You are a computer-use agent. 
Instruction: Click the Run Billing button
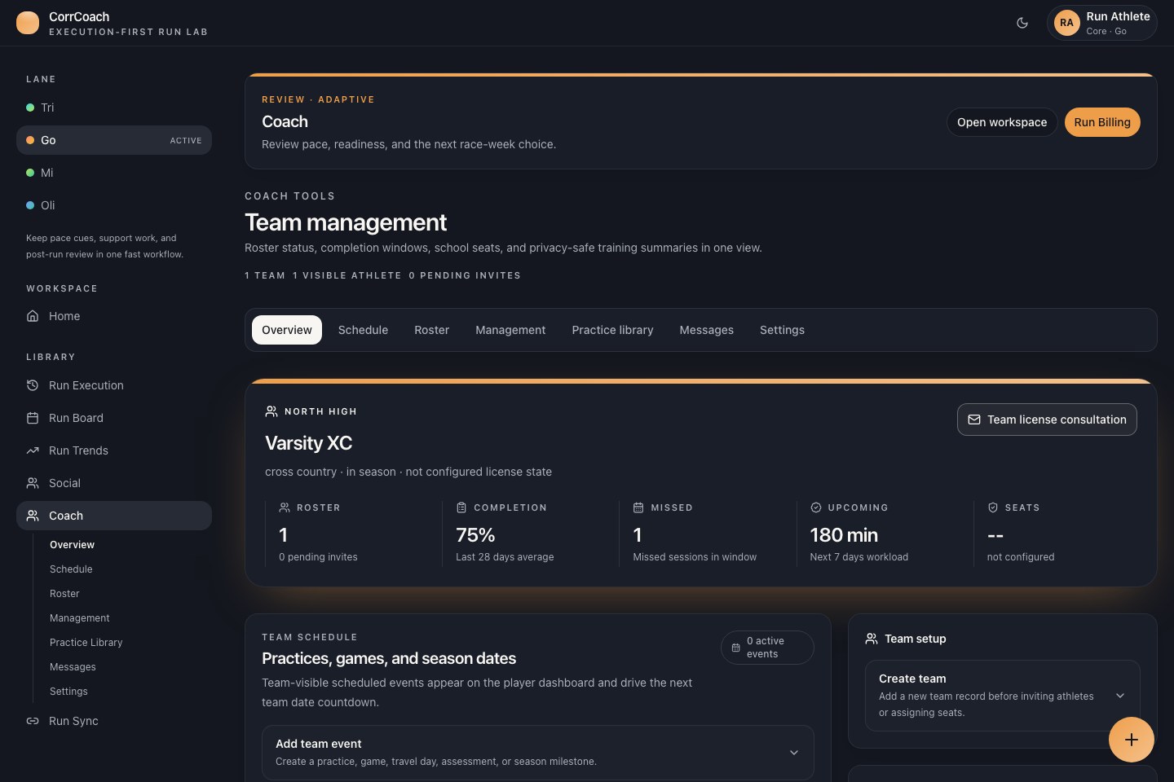(1102, 122)
